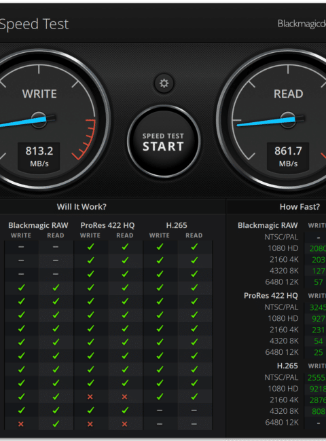Click the blue needle on the WRITE gauge
The height and width of the screenshot is (441, 326).
point(22,122)
